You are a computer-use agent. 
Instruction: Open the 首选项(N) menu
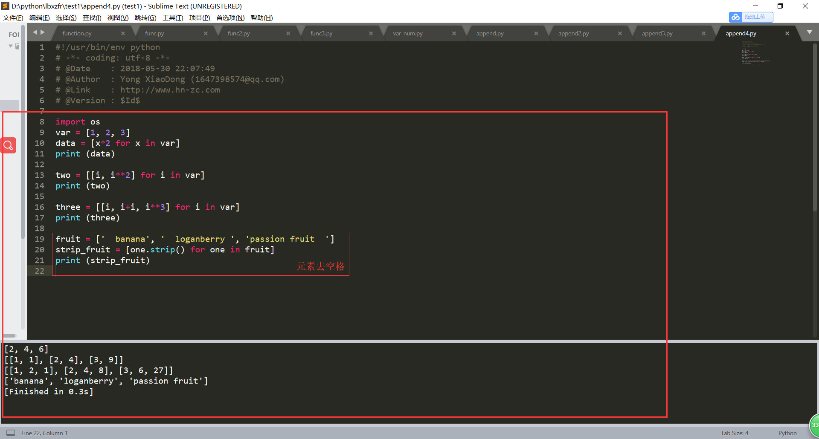(230, 17)
